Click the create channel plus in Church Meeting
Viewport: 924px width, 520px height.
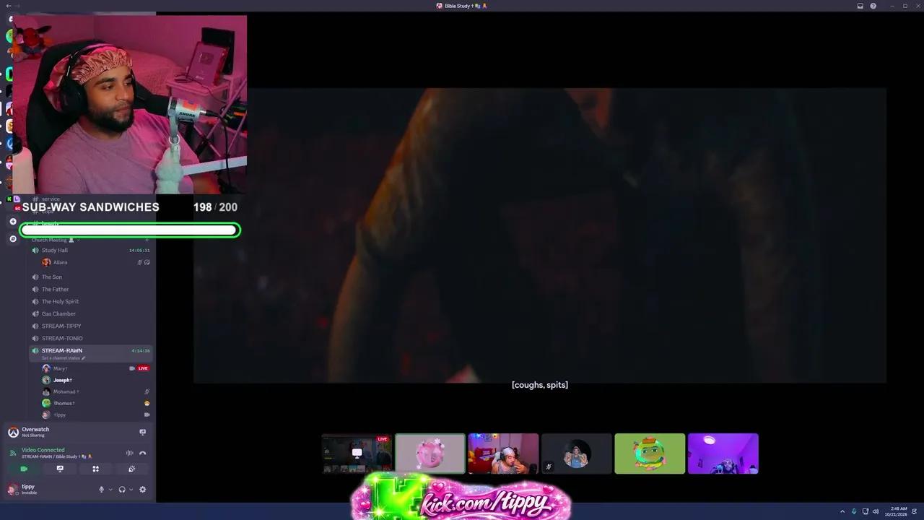tap(147, 240)
